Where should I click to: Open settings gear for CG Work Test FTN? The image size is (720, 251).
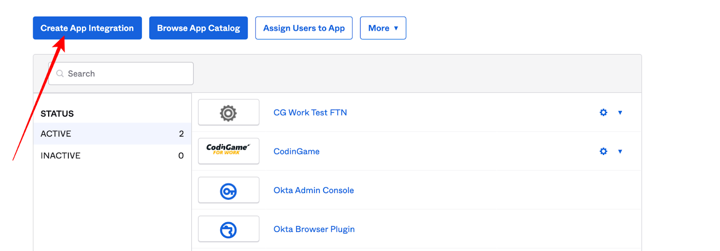(x=603, y=113)
